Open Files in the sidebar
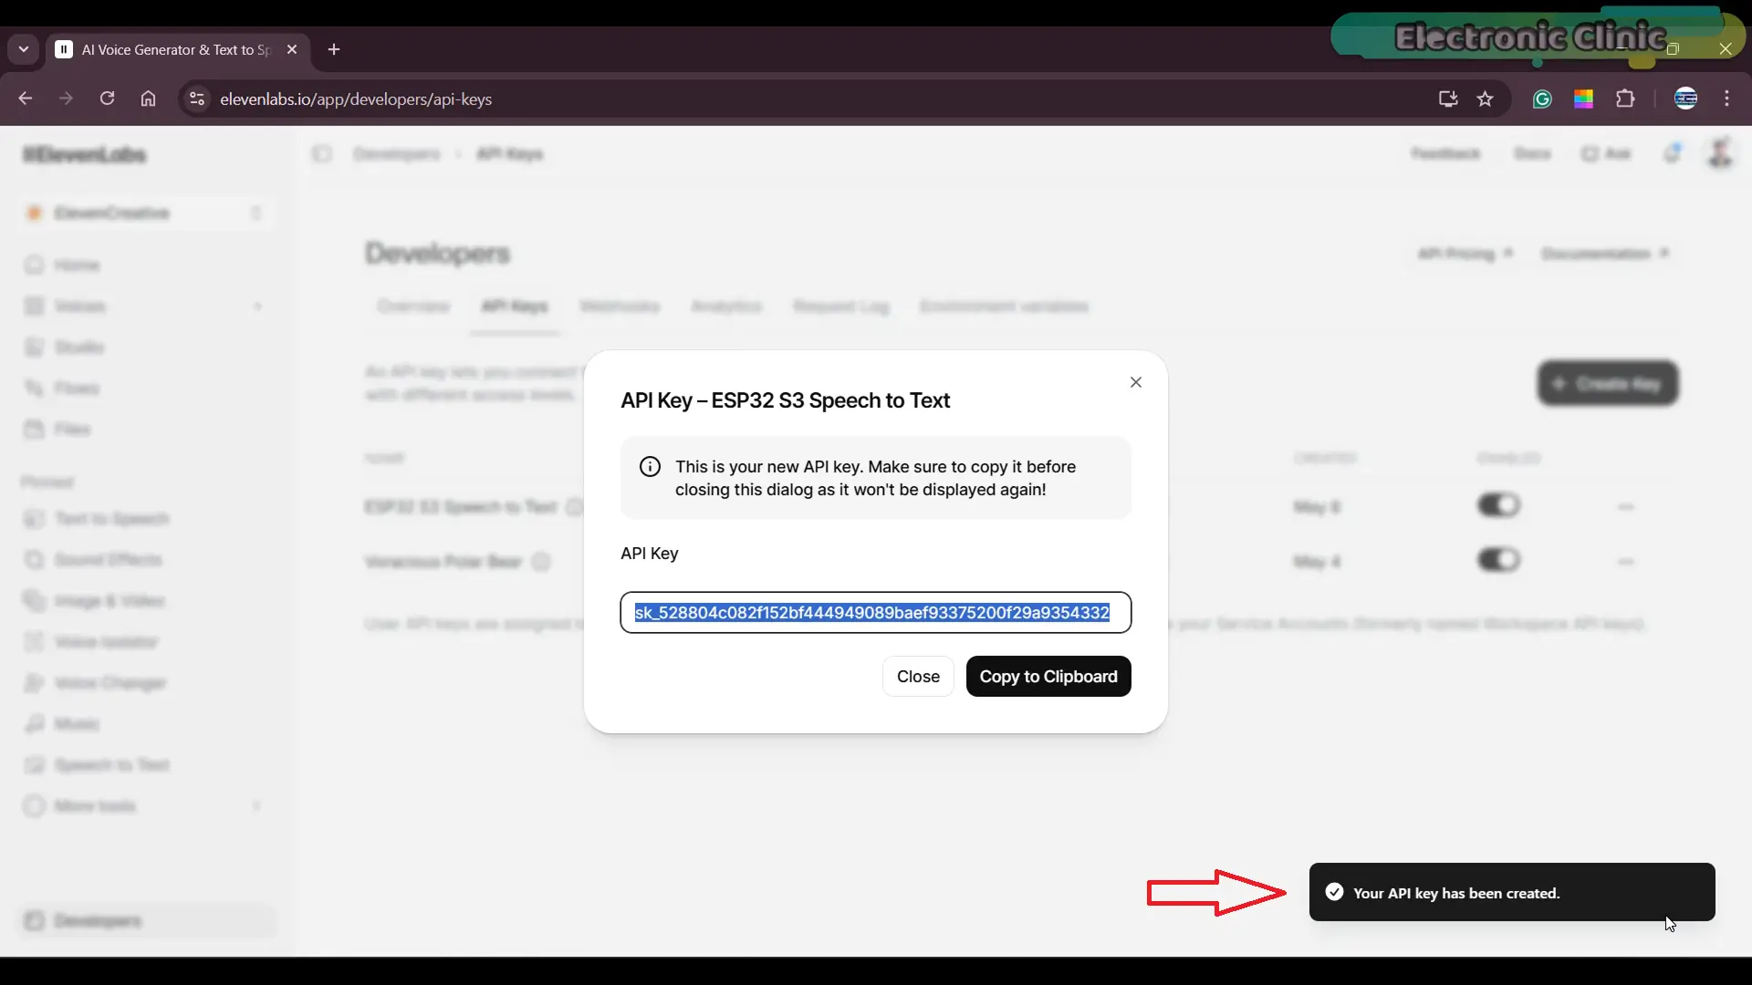The image size is (1752, 985). [x=72, y=430]
